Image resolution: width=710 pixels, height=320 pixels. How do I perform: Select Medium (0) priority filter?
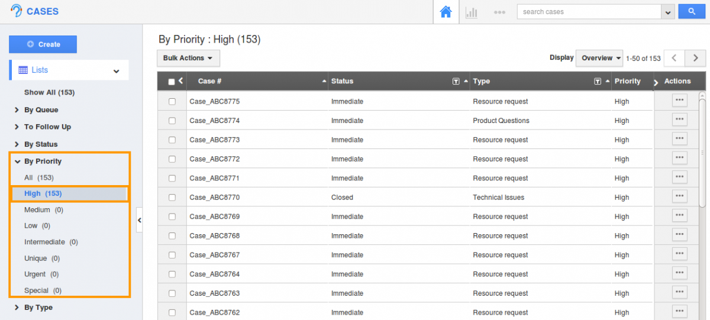pyautogui.click(x=44, y=210)
